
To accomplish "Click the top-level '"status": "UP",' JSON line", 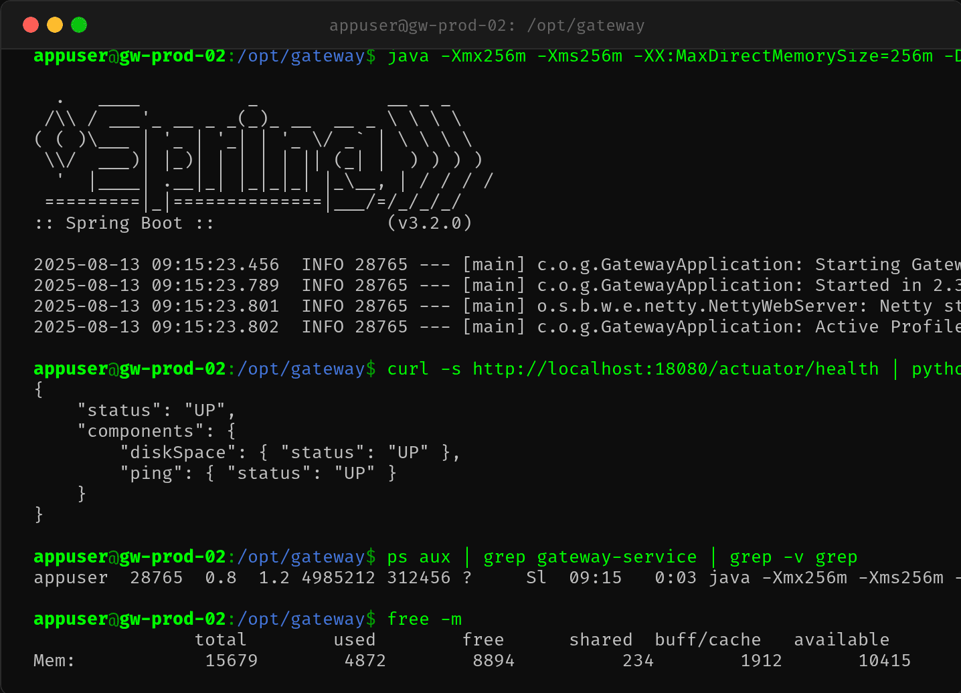I will [157, 410].
